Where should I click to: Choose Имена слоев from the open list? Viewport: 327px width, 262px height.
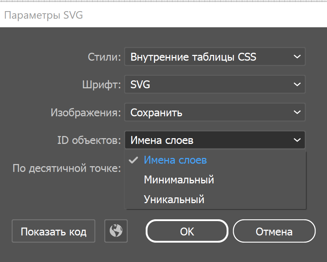coord(176,160)
